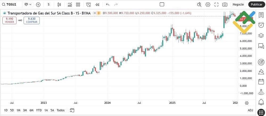Image resolution: width=266 pixels, height=116 pixels.
Task: Open the go-to-date calendar icon
Action: pos(72,110)
